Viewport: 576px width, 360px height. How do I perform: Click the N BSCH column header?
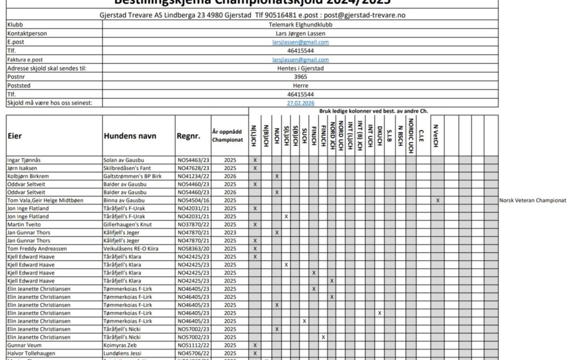click(401, 135)
